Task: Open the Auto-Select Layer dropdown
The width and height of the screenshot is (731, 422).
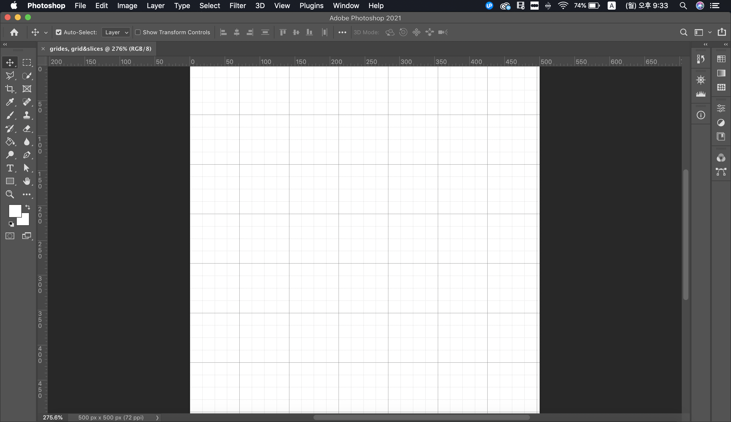Action: coord(116,32)
